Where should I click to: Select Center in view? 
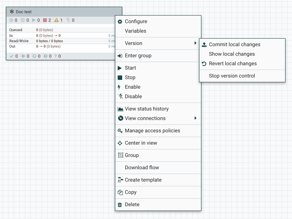tap(140, 143)
